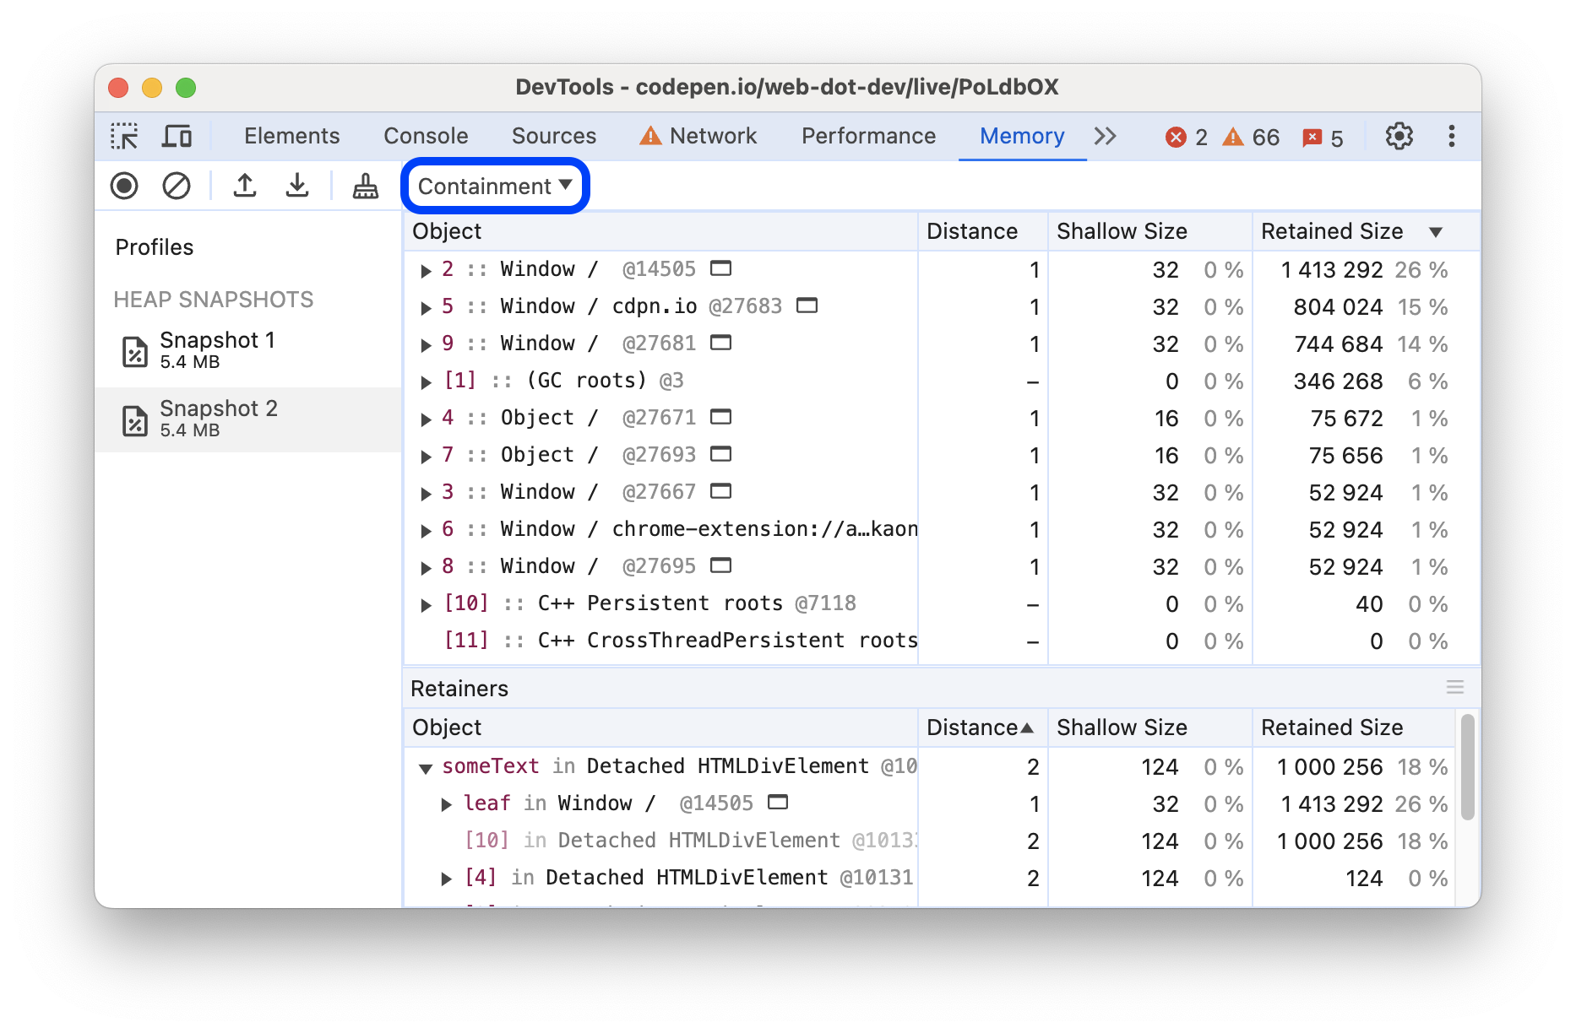This screenshot has width=1576, height=1033.
Task: Open the Containment view dropdown
Action: [x=495, y=186]
